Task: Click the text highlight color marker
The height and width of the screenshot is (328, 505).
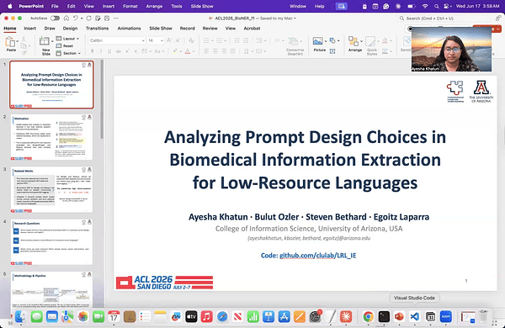Action: [x=175, y=51]
